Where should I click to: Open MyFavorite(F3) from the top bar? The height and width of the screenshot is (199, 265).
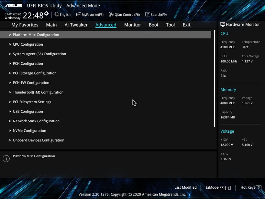pyautogui.click(x=90, y=15)
